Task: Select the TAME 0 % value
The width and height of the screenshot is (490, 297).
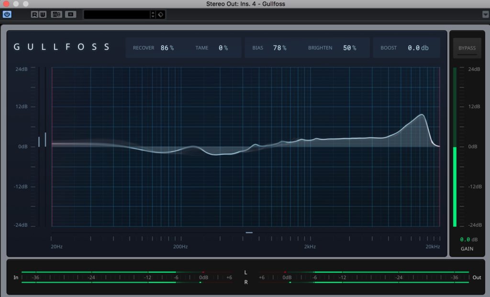Action: [x=223, y=48]
